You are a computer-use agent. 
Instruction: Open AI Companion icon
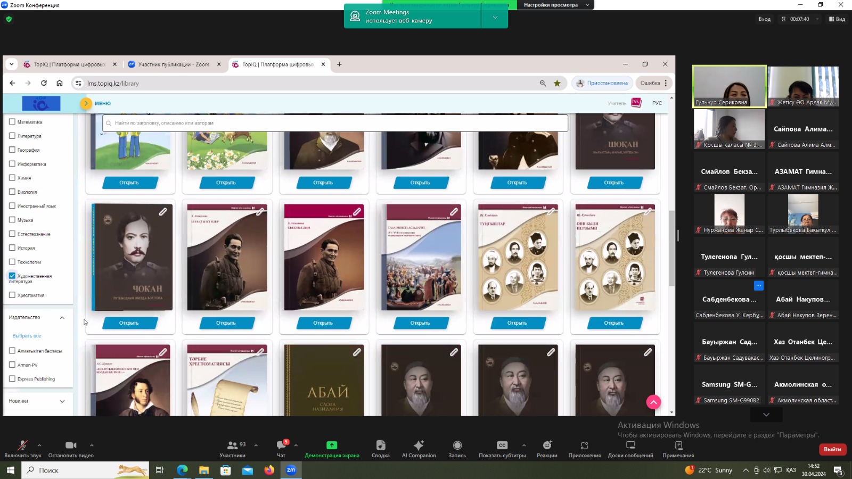pos(419,445)
